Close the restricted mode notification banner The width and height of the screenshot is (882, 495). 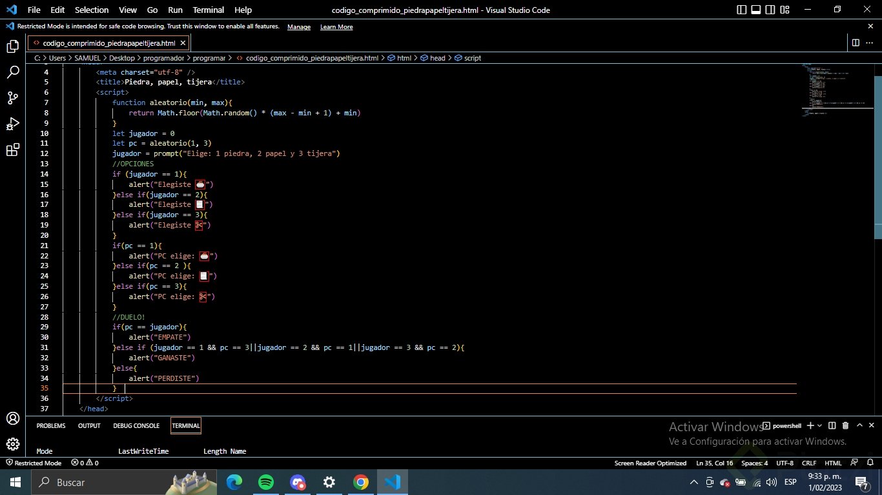[x=870, y=26]
